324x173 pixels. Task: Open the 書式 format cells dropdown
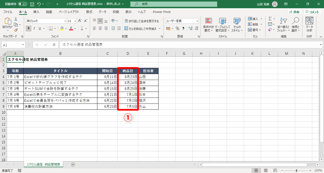coord(255,30)
